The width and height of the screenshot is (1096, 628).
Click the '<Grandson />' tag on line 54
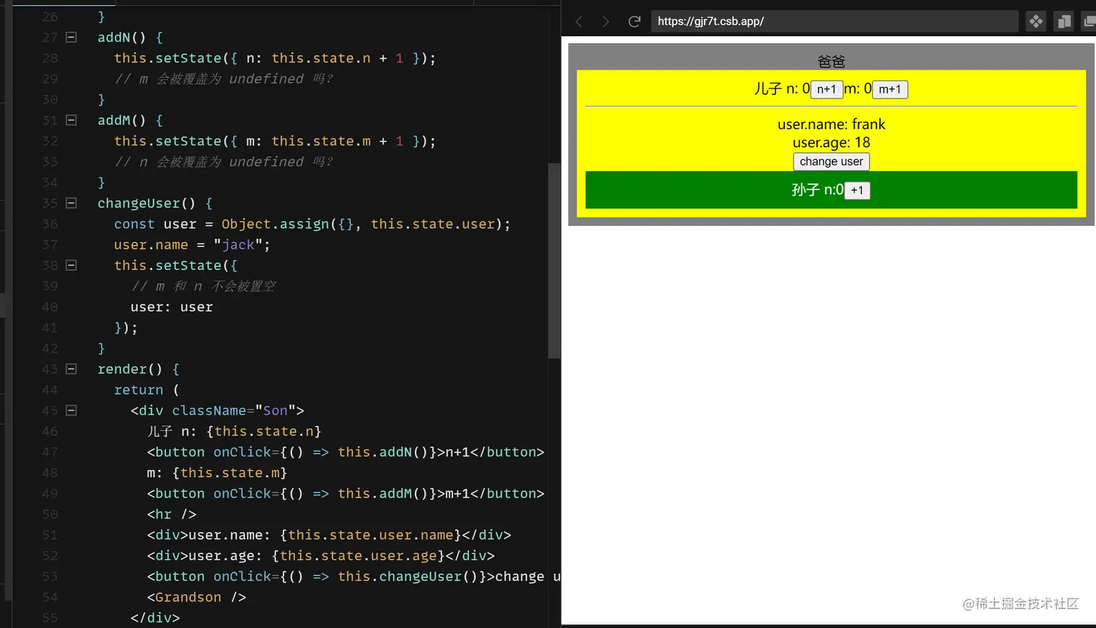coord(196,598)
